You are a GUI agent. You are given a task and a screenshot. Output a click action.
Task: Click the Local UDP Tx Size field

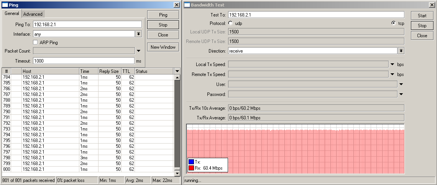click(316, 32)
